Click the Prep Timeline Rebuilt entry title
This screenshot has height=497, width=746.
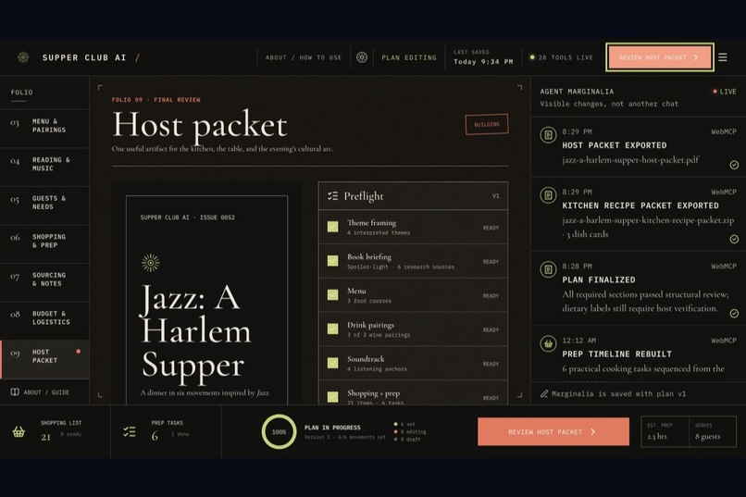click(617, 354)
